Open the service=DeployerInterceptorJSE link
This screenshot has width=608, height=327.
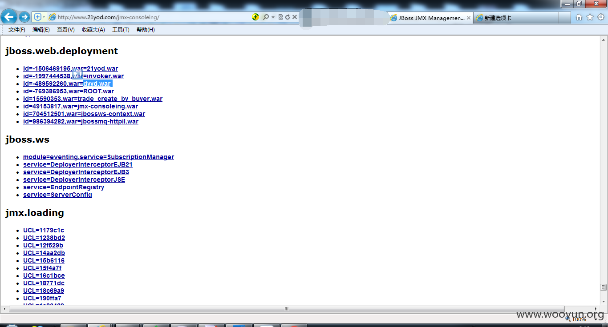coord(74,179)
